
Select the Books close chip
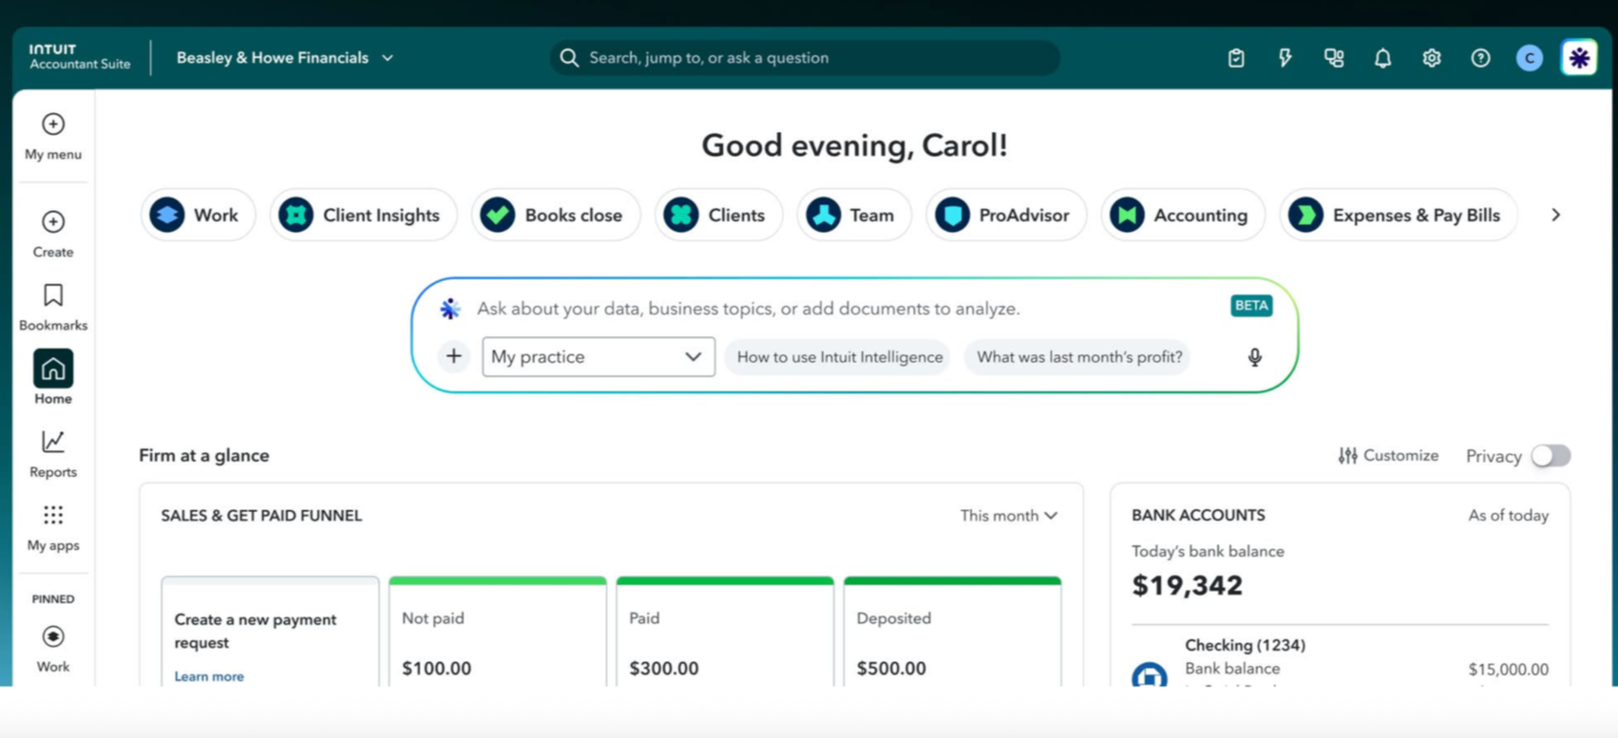coord(556,216)
